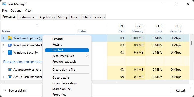
Task: Click the AggregatorHost.exe process icon
Action: click(10, 70)
